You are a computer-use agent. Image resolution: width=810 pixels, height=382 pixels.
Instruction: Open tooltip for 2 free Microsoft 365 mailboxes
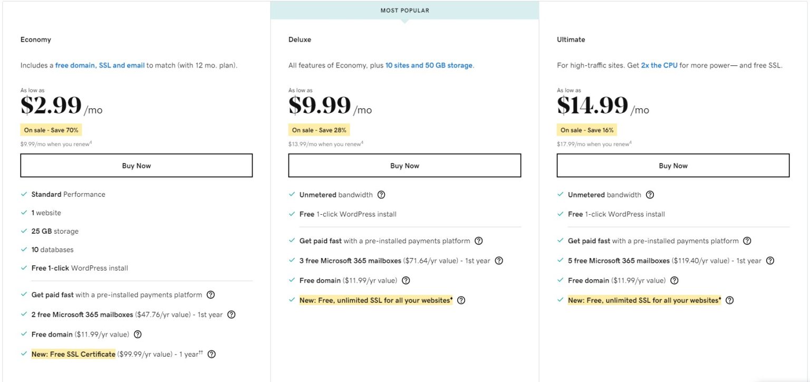(231, 314)
